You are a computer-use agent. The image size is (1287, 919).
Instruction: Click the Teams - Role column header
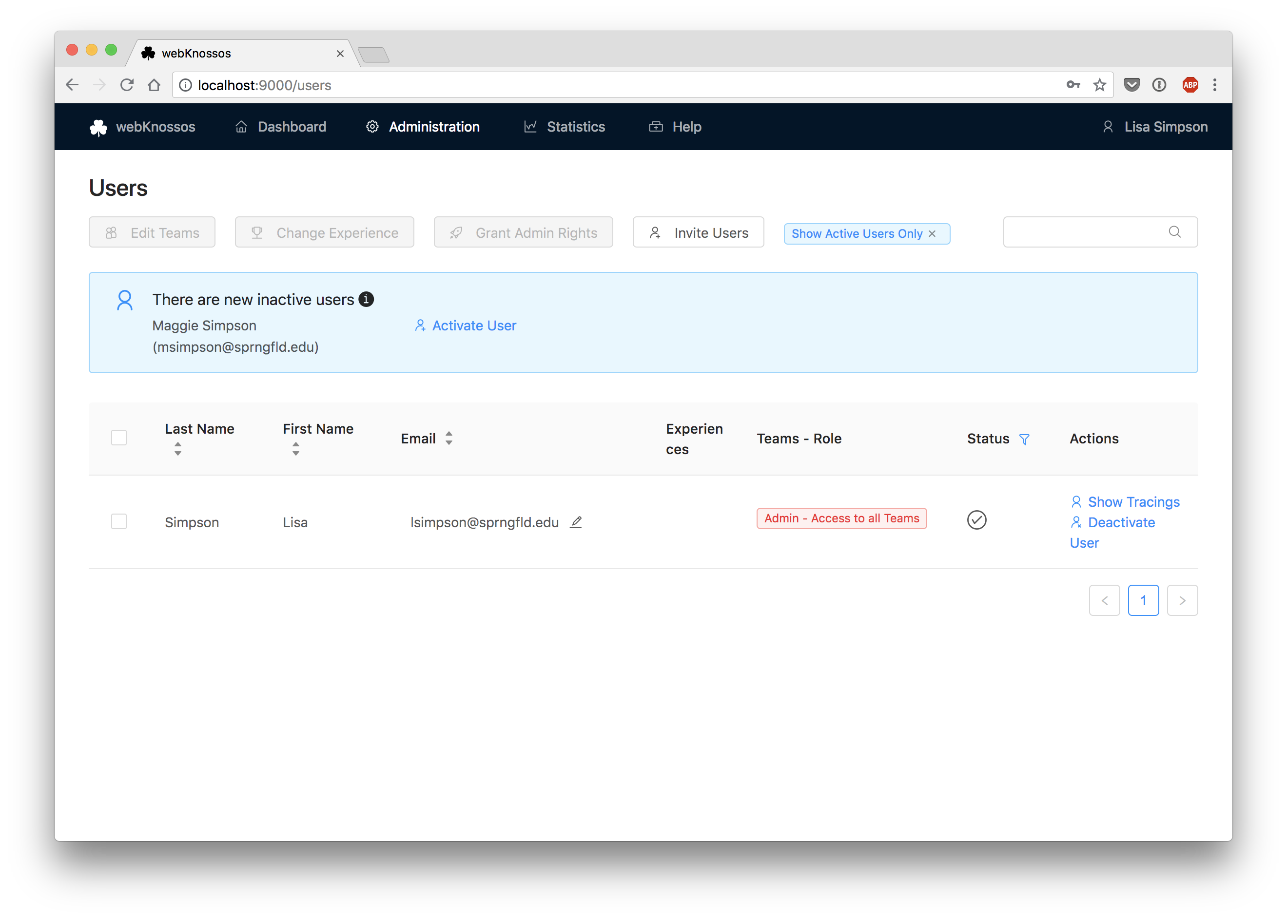coord(799,439)
